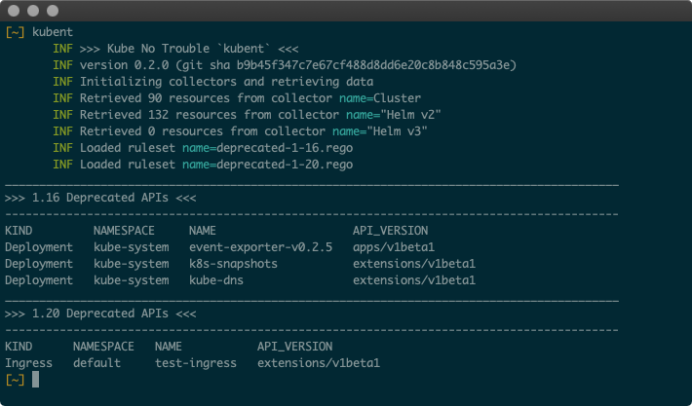Click 'kube-dns' deployment name
The height and width of the screenshot is (406, 692).
[x=216, y=280]
